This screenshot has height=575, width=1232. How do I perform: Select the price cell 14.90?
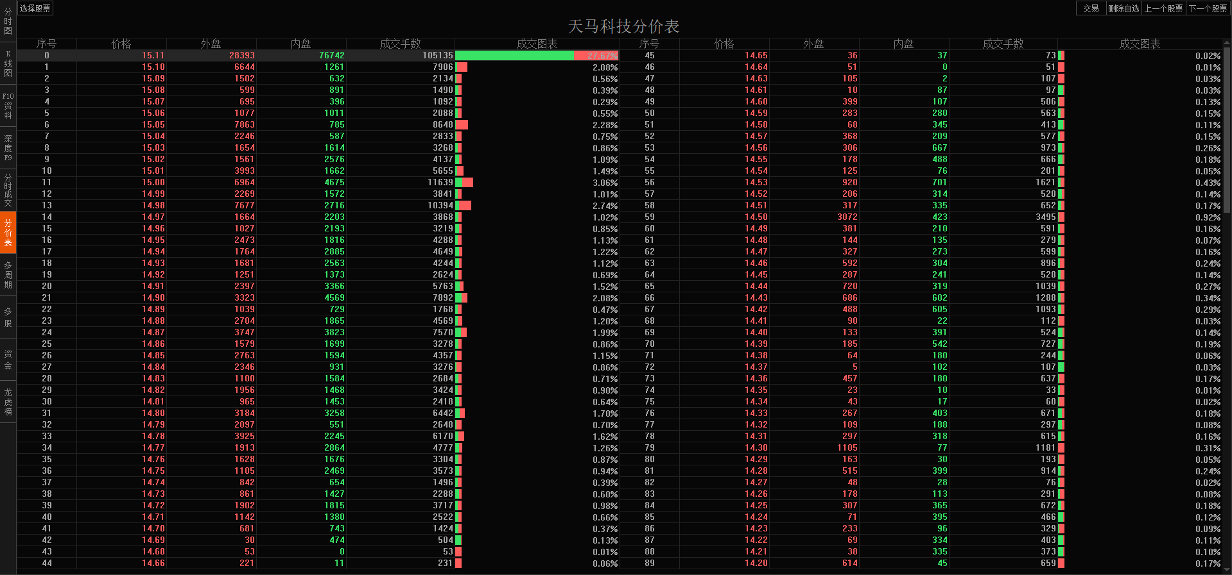153,298
